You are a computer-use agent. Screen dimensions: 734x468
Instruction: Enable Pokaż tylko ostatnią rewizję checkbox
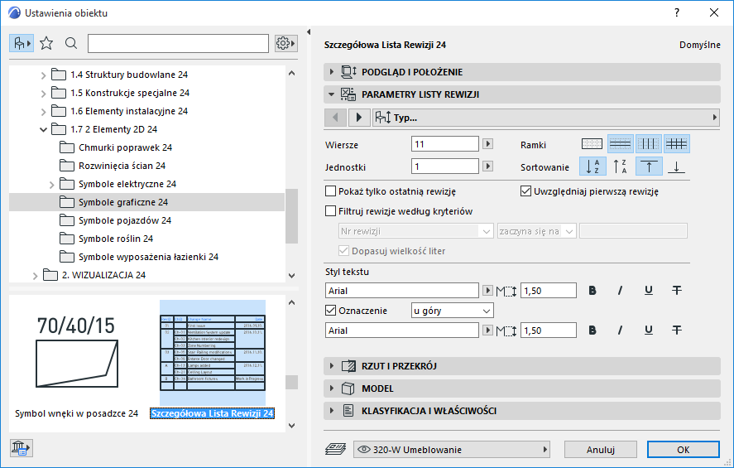pyautogui.click(x=332, y=191)
